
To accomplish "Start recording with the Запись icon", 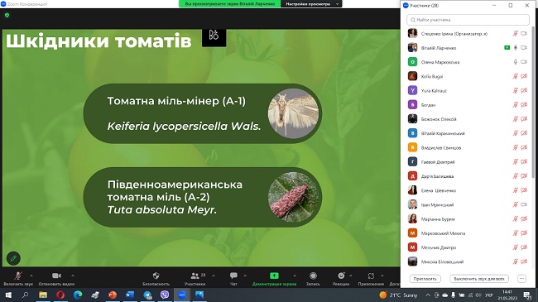I will tap(313, 276).
